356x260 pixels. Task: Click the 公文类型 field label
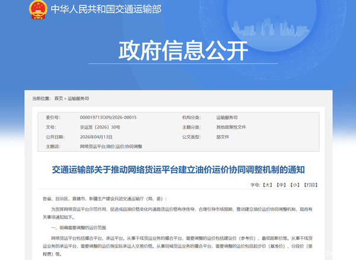click(192, 137)
